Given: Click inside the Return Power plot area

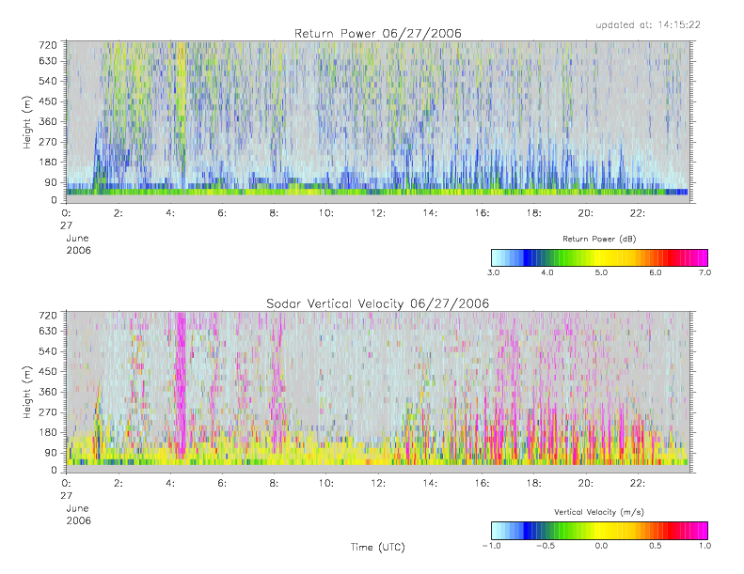Looking at the screenshot, I should point(378,122).
